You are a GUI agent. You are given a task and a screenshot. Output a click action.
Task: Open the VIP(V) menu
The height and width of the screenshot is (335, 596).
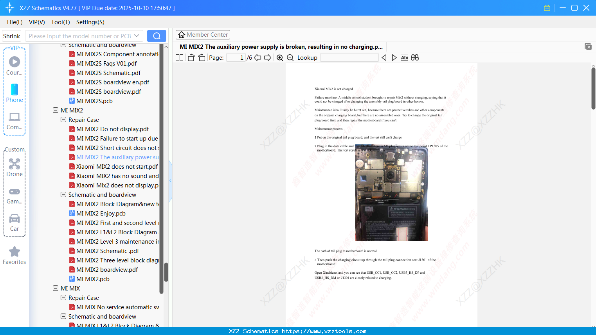[x=37, y=22]
